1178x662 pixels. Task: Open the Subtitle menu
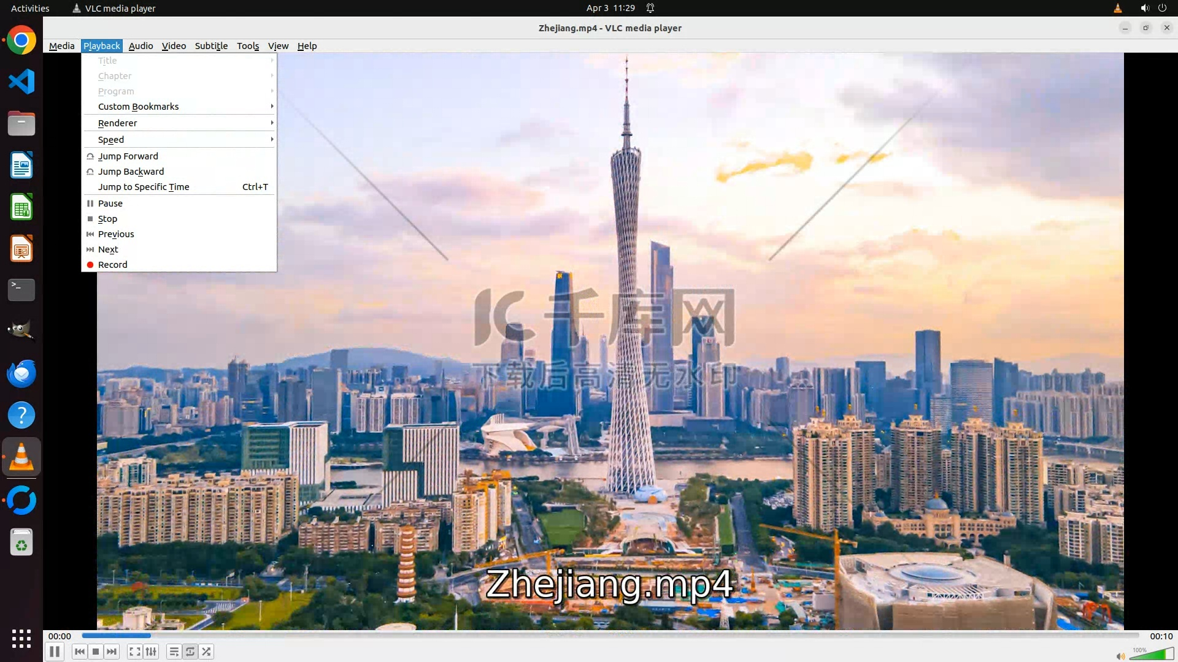point(211,46)
